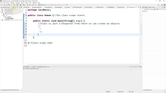Collapse the javaBasic package node
This screenshot has width=166, height=93.
click(4, 17)
